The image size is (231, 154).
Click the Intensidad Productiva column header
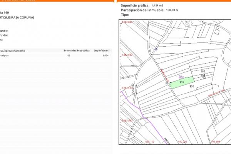77,50
